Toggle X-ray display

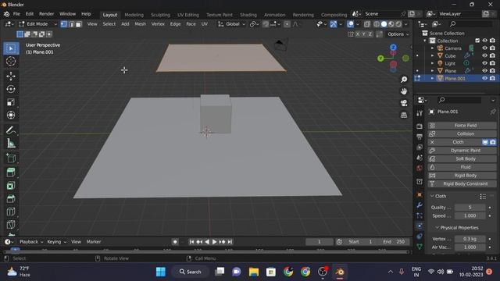click(367, 24)
